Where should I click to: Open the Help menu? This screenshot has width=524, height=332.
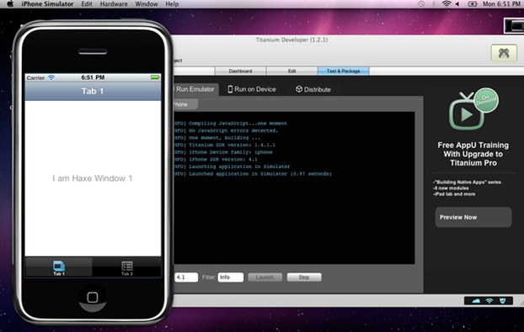pos(172,4)
